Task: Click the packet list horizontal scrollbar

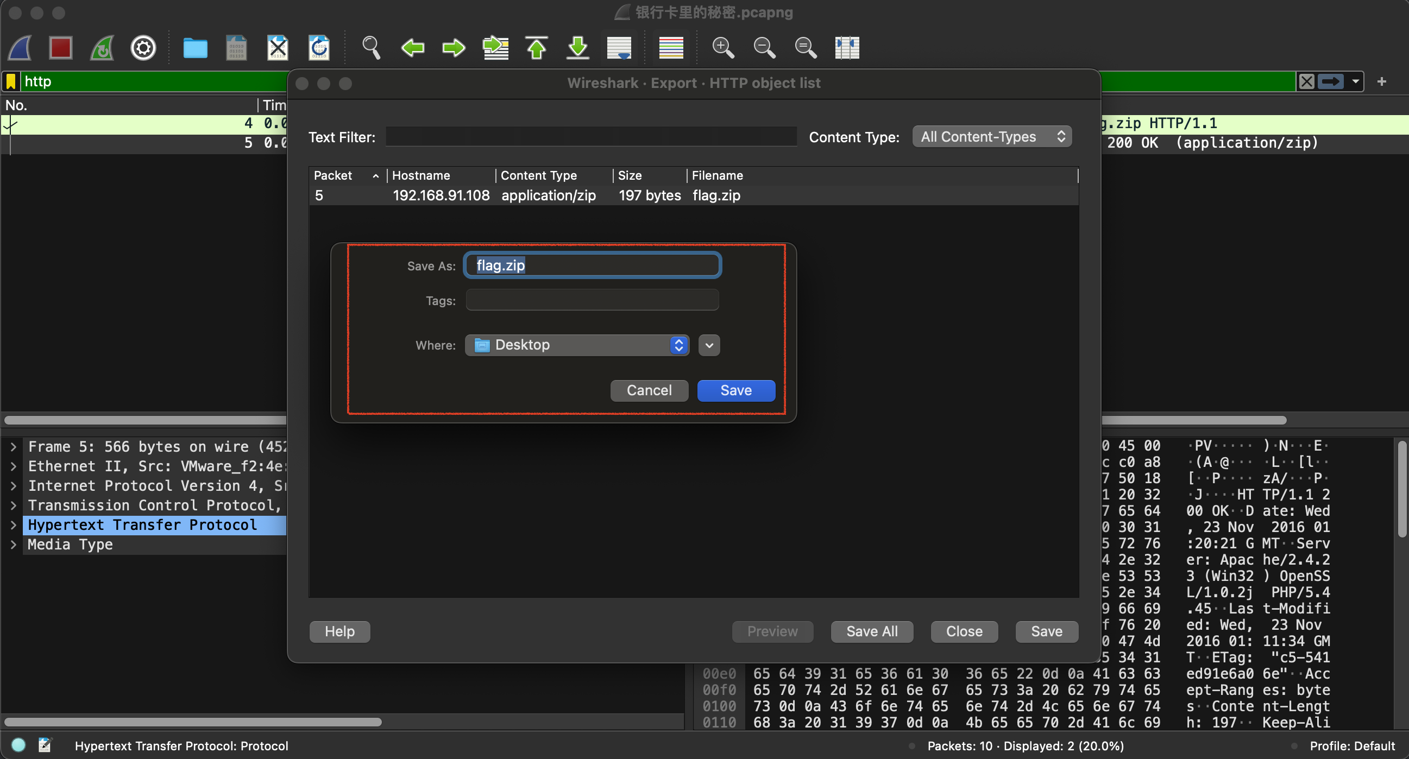Action: point(146,420)
